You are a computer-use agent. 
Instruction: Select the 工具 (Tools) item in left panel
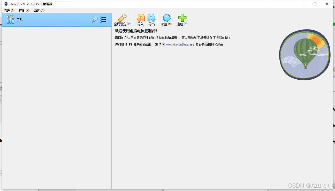57,20
